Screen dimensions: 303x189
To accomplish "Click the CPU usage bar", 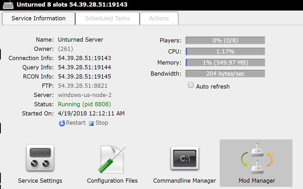I will point(225,51).
